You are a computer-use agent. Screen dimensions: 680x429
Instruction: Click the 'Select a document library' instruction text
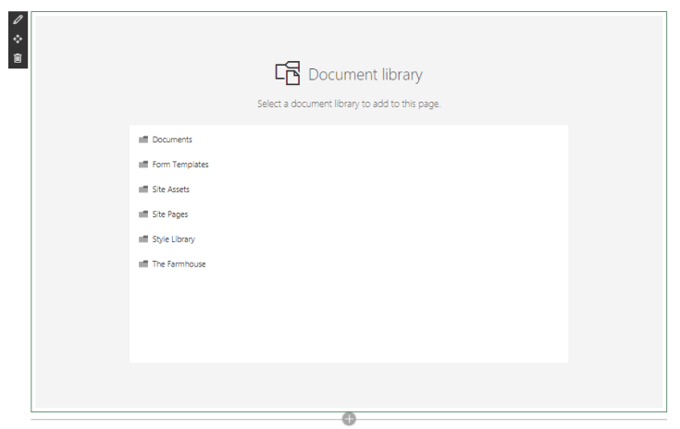(x=349, y=104)
